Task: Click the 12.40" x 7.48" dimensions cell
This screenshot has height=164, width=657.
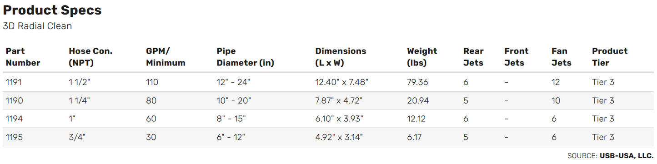Action: [x=341, y=82]
